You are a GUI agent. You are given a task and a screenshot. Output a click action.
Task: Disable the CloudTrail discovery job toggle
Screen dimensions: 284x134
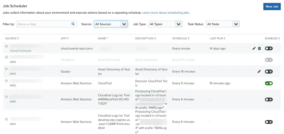269,83
